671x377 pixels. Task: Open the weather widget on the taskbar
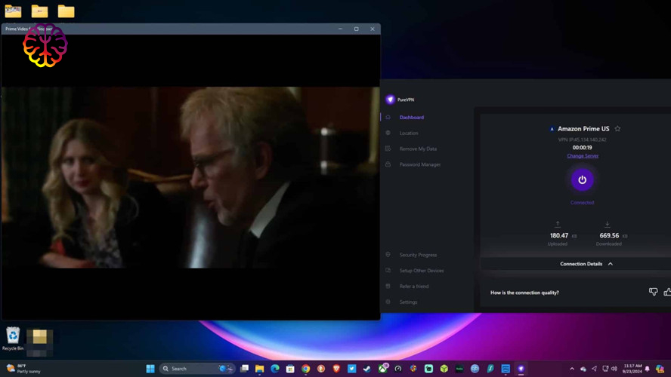click(x=23, y=369)
